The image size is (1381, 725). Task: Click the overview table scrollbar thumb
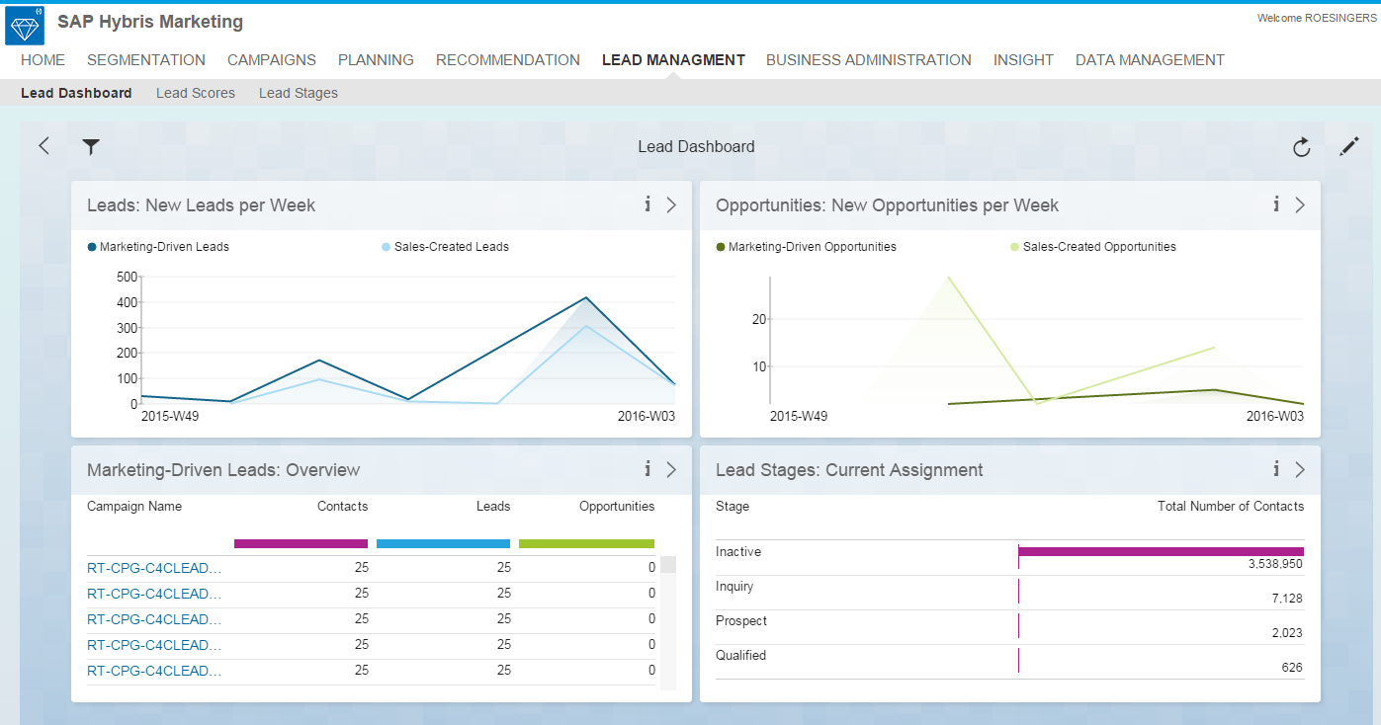[668, 564]
